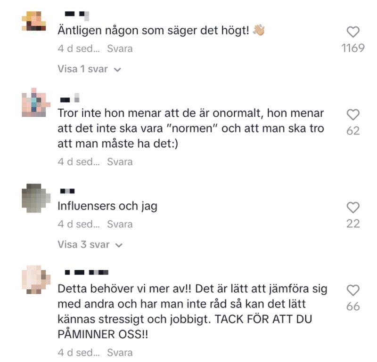Heart the "Detta behöver vi mer av" comment
377x362 pixels.
353,290
